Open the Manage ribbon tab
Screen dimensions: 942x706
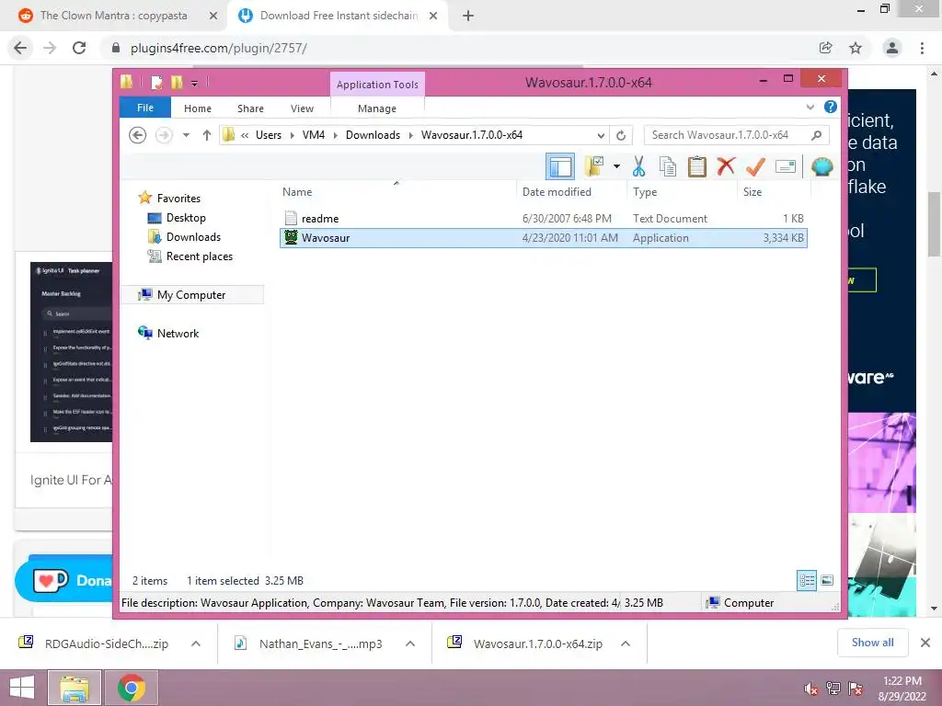pyautogui.click(x=377, y=108)
